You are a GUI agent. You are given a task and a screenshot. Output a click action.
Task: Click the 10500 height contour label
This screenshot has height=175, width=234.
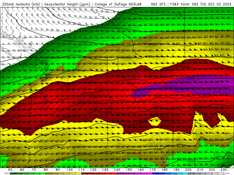tap(190, 161)
